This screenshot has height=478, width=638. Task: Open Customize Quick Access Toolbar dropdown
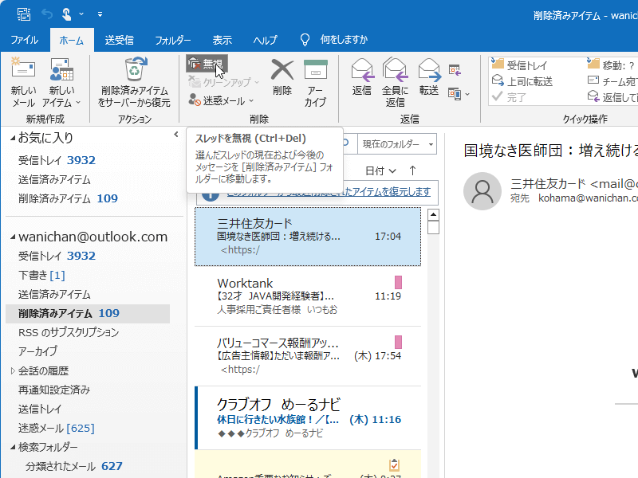pos(100,14)
